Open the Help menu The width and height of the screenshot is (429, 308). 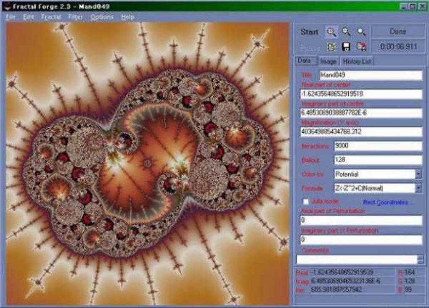click(128, 17)
